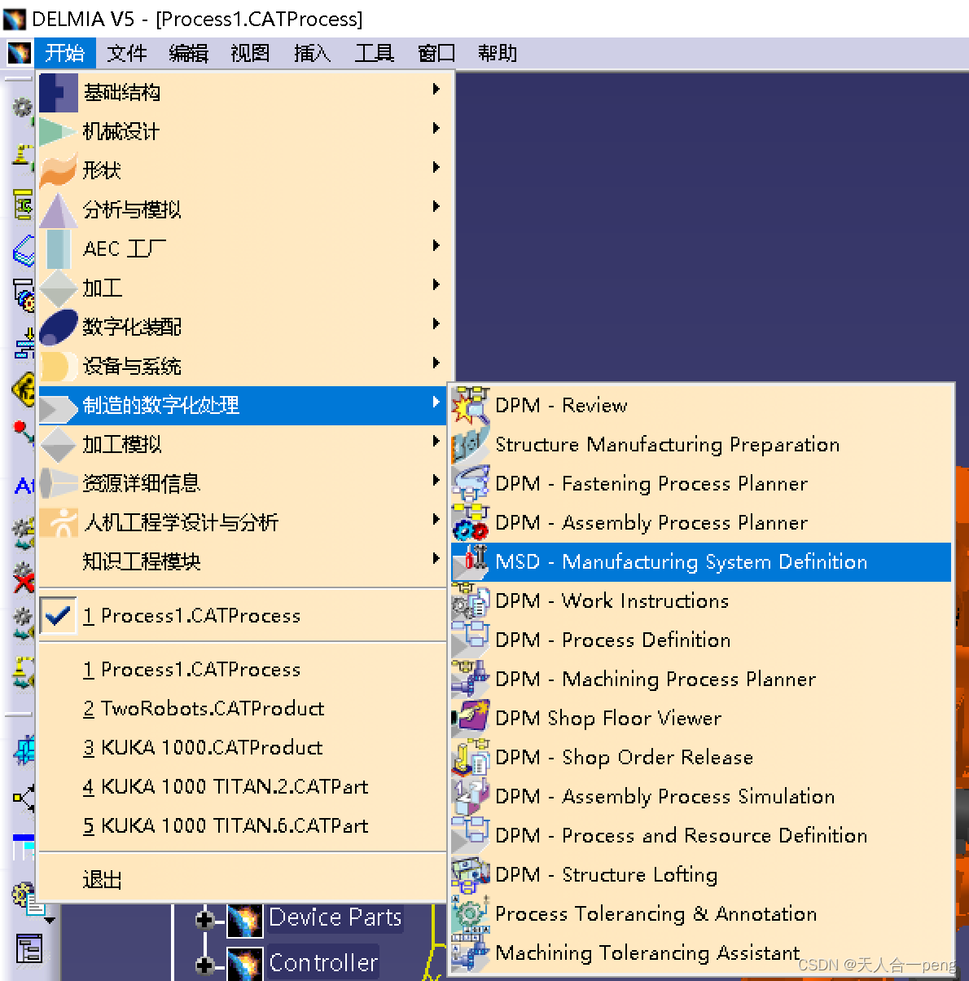
Task: Click the DPM Shop Floor Viewer icon
Action: coord(470,718)
